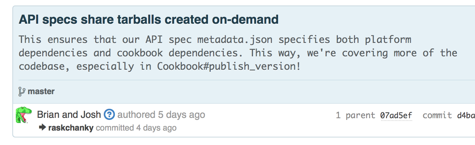475x145 pixels.
Task: Click the 'committed 4 days ago' timestamp
Action: pyautogui.click(x=136, y=128)
